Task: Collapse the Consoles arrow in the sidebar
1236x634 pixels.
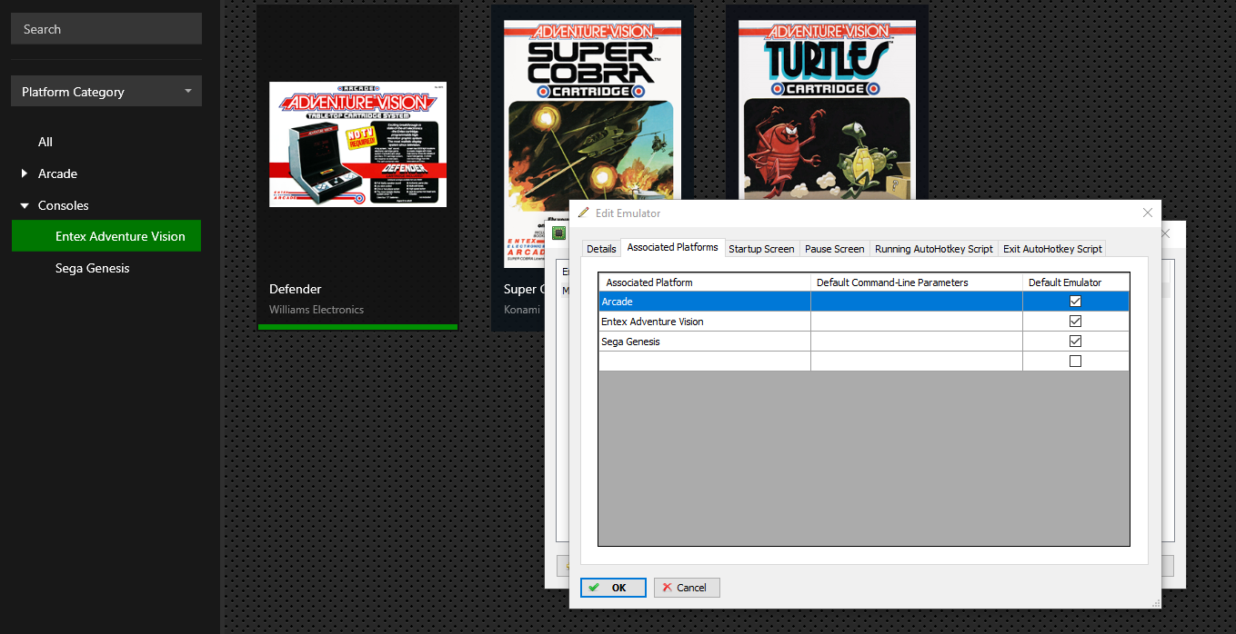Action: coord(25,205)
